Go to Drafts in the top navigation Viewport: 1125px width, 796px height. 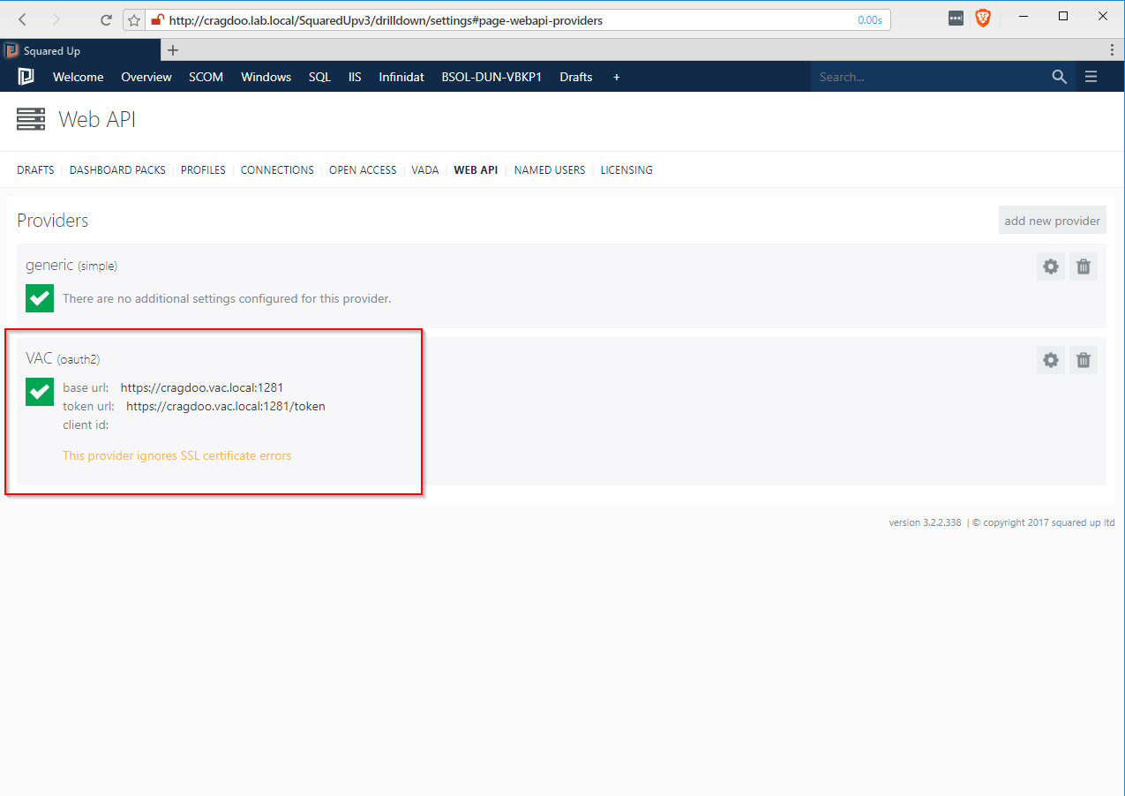(576, 77)
